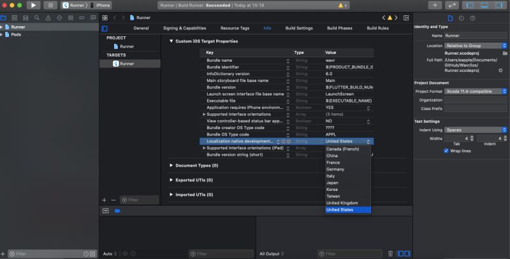Adjust the Tab width stepper
Screen dimensions: 510x259
472,139
